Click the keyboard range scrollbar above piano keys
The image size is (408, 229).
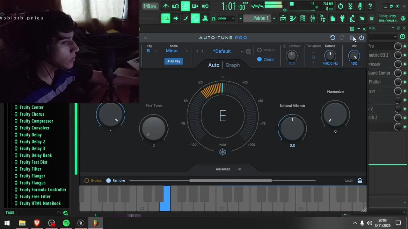[x=230, y=181]
